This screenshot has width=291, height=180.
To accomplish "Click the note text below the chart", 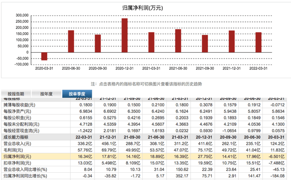I will [146, 84].
